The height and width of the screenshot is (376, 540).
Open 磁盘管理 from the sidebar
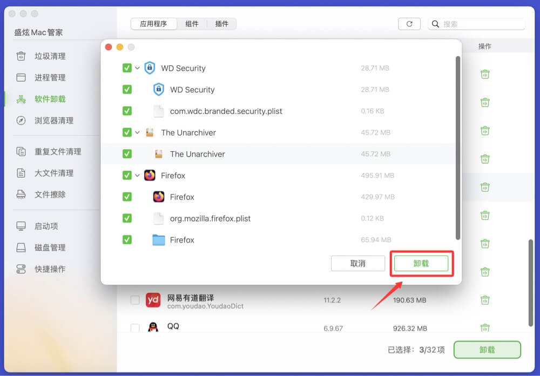[49, 247]
